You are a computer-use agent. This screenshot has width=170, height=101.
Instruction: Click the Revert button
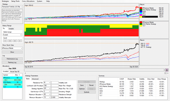pos(91,85)
